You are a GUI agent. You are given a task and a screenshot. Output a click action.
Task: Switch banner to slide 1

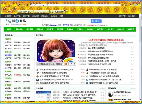pos(63,64)
